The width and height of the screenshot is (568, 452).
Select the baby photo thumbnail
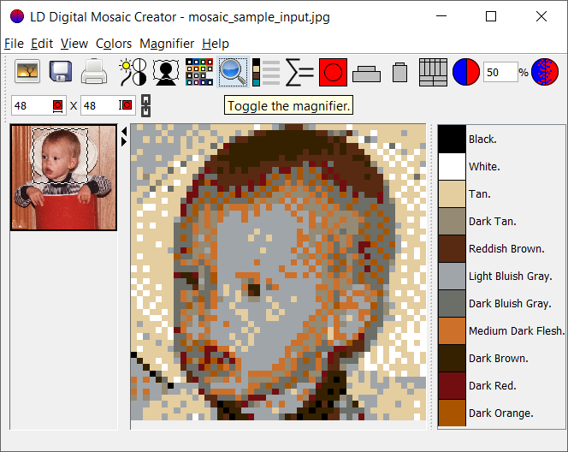click(64, 177)
